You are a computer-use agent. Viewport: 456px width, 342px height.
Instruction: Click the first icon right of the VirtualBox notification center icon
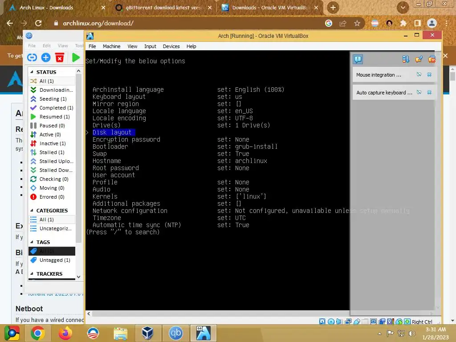(x=405, y=59)
